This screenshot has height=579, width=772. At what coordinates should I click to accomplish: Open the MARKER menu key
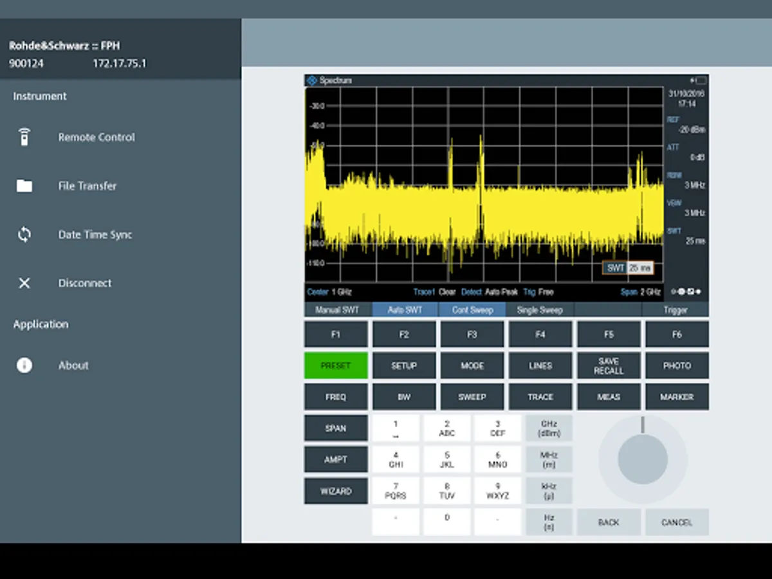click(677, 397)
